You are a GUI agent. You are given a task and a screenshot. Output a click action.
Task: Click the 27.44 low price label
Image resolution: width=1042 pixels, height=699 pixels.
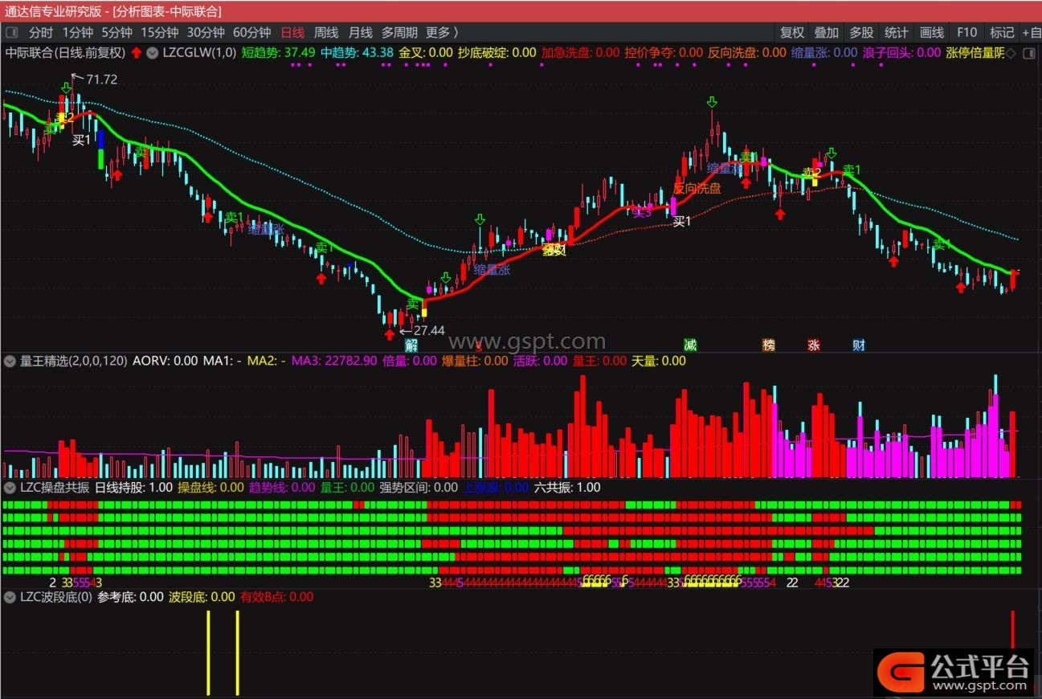click(429, 330)
